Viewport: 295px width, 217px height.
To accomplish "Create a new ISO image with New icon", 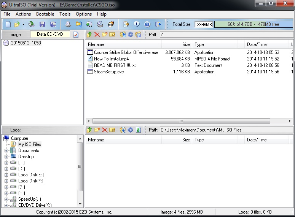I will coord(8,24).
